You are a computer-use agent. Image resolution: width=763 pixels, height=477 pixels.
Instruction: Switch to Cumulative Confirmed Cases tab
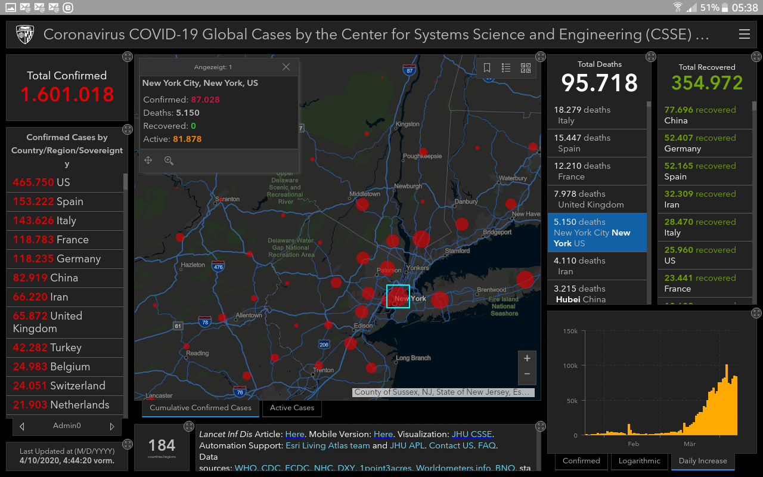[x=200, y=408]
